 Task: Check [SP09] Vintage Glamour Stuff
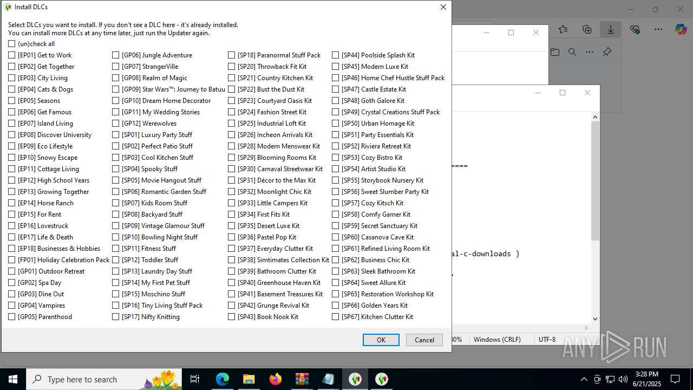click(116, 226)
